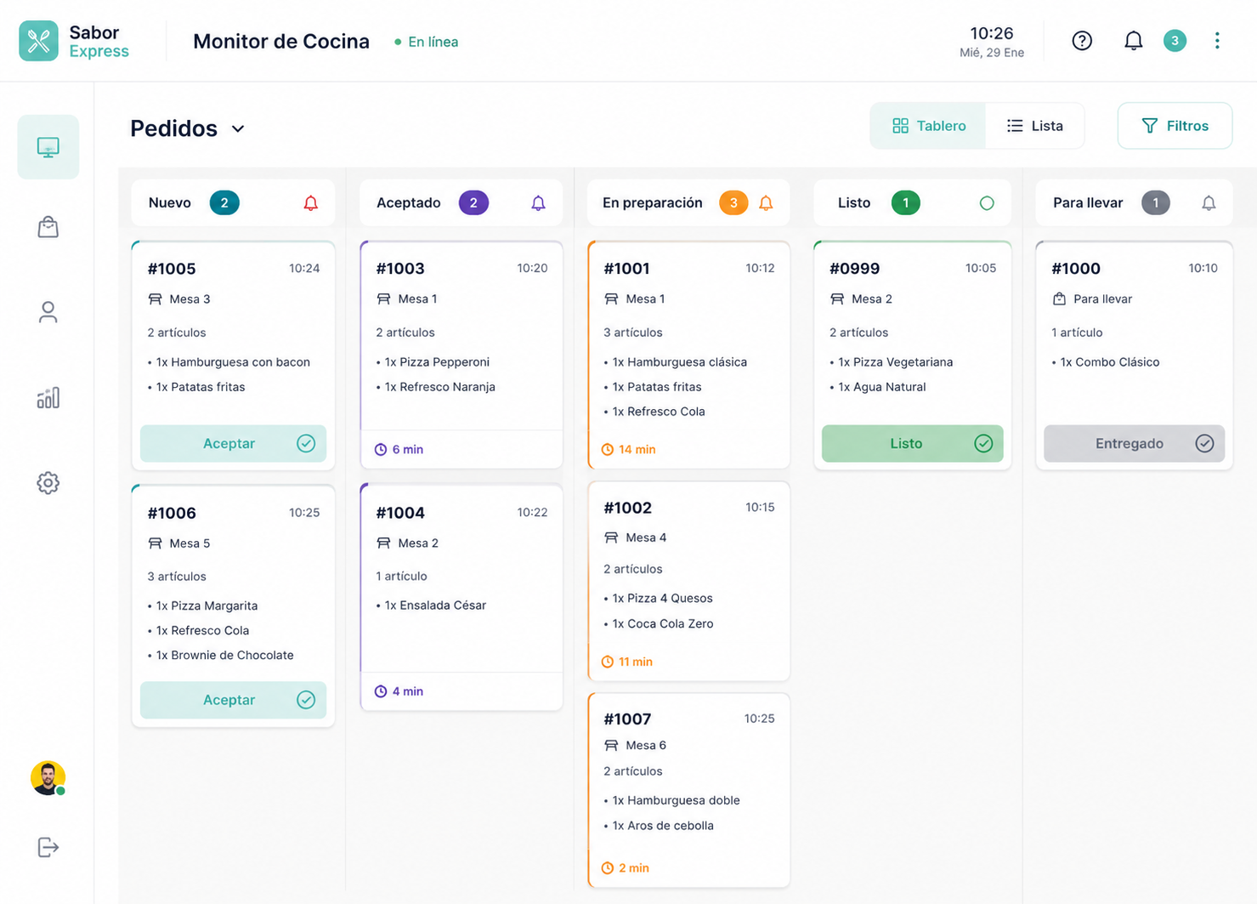Accept order #1006 with Aceptar button
The height and width of the screenshot is (904, 1257).
233,700
